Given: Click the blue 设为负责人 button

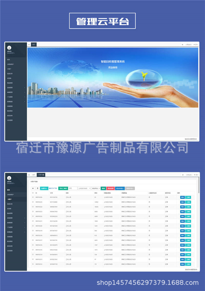Looking at the screenshot, I should (120, 188).
